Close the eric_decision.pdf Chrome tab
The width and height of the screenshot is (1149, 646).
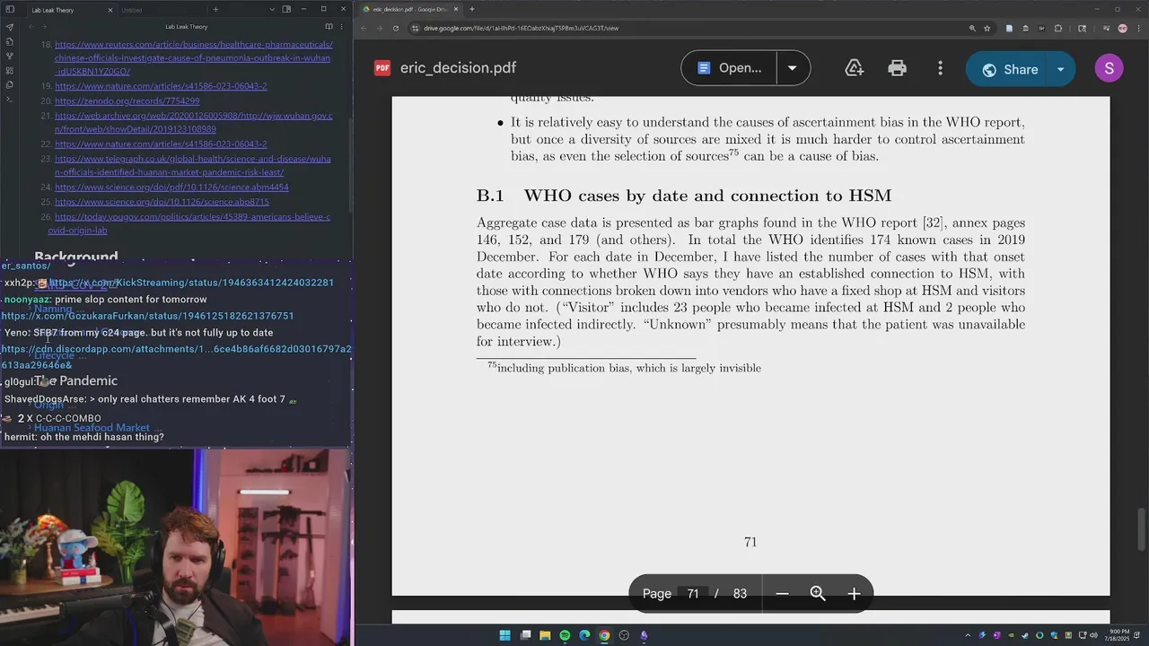tap(455, 9)
